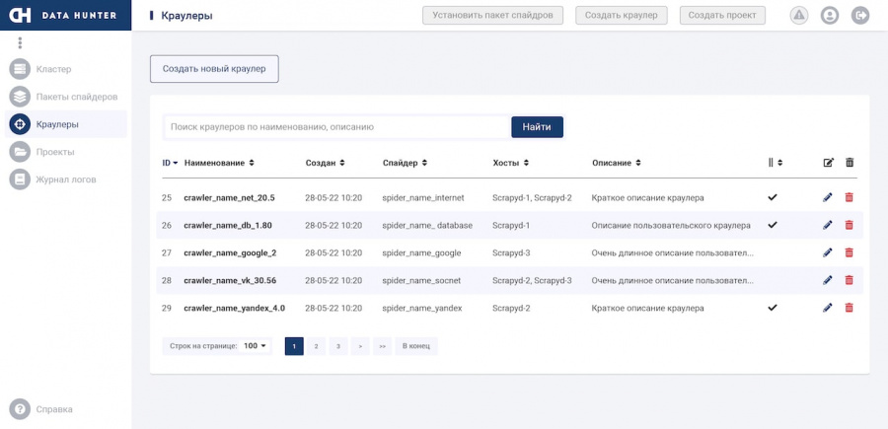Click spider_name_internet cell
The image size is (888, 429).
423,197
